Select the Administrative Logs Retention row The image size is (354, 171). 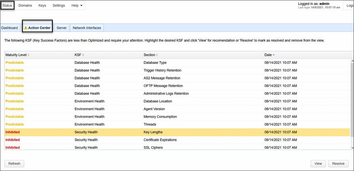click(177, 94)
